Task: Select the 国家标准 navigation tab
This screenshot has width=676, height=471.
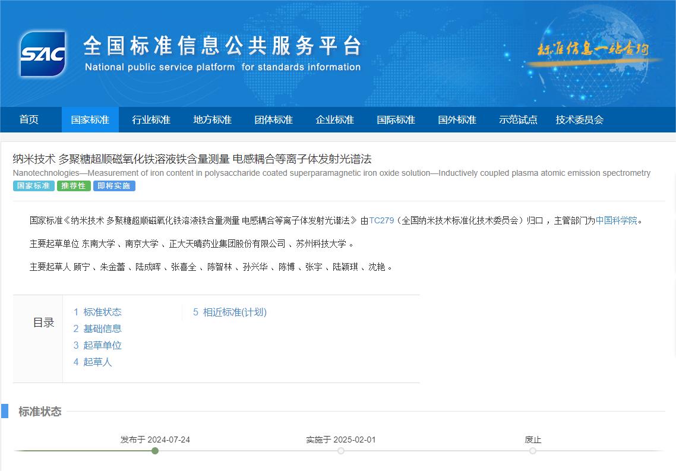Action: (90, 119)
